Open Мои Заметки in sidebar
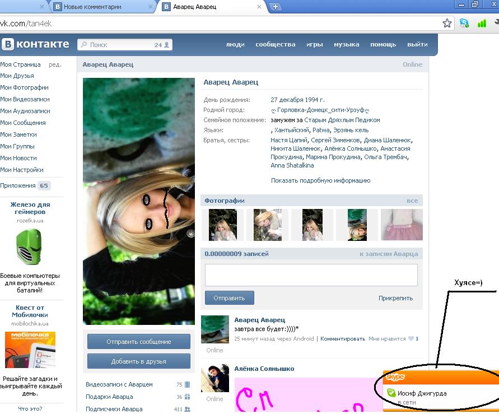The width and height of the screenshot is (499, 414). coord(18,134)
